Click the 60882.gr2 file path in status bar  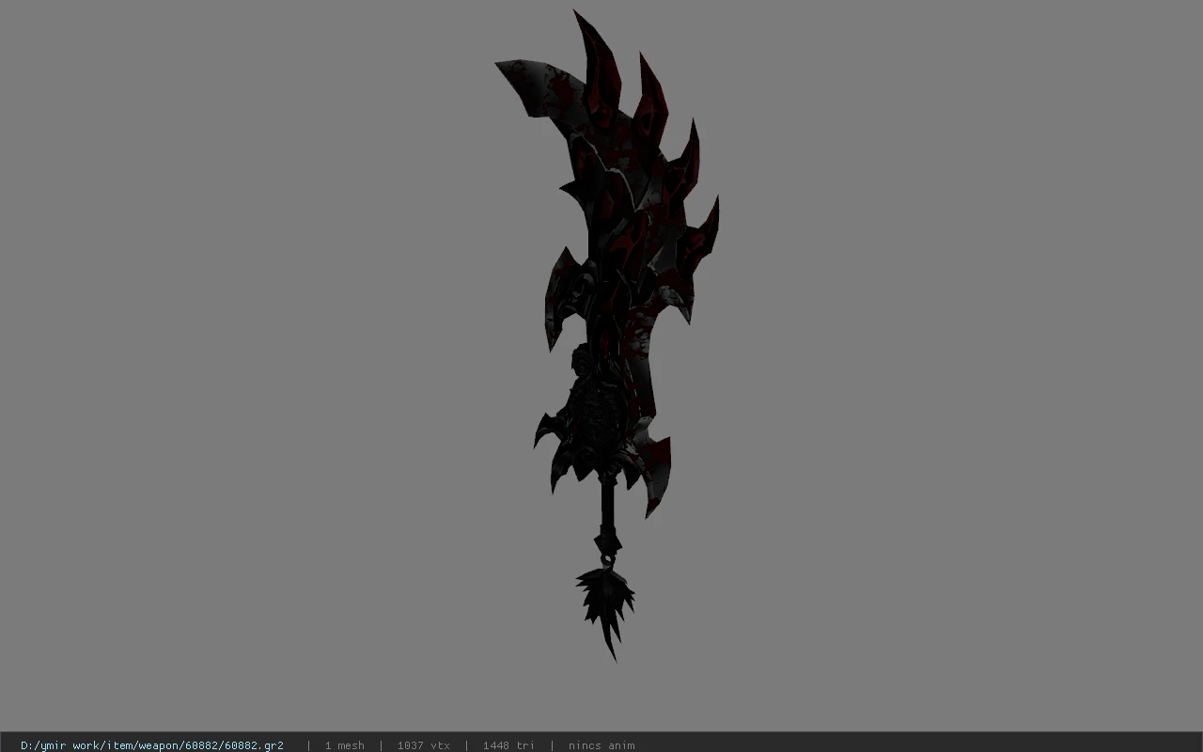pyautogui.click(x=152, y=745)
